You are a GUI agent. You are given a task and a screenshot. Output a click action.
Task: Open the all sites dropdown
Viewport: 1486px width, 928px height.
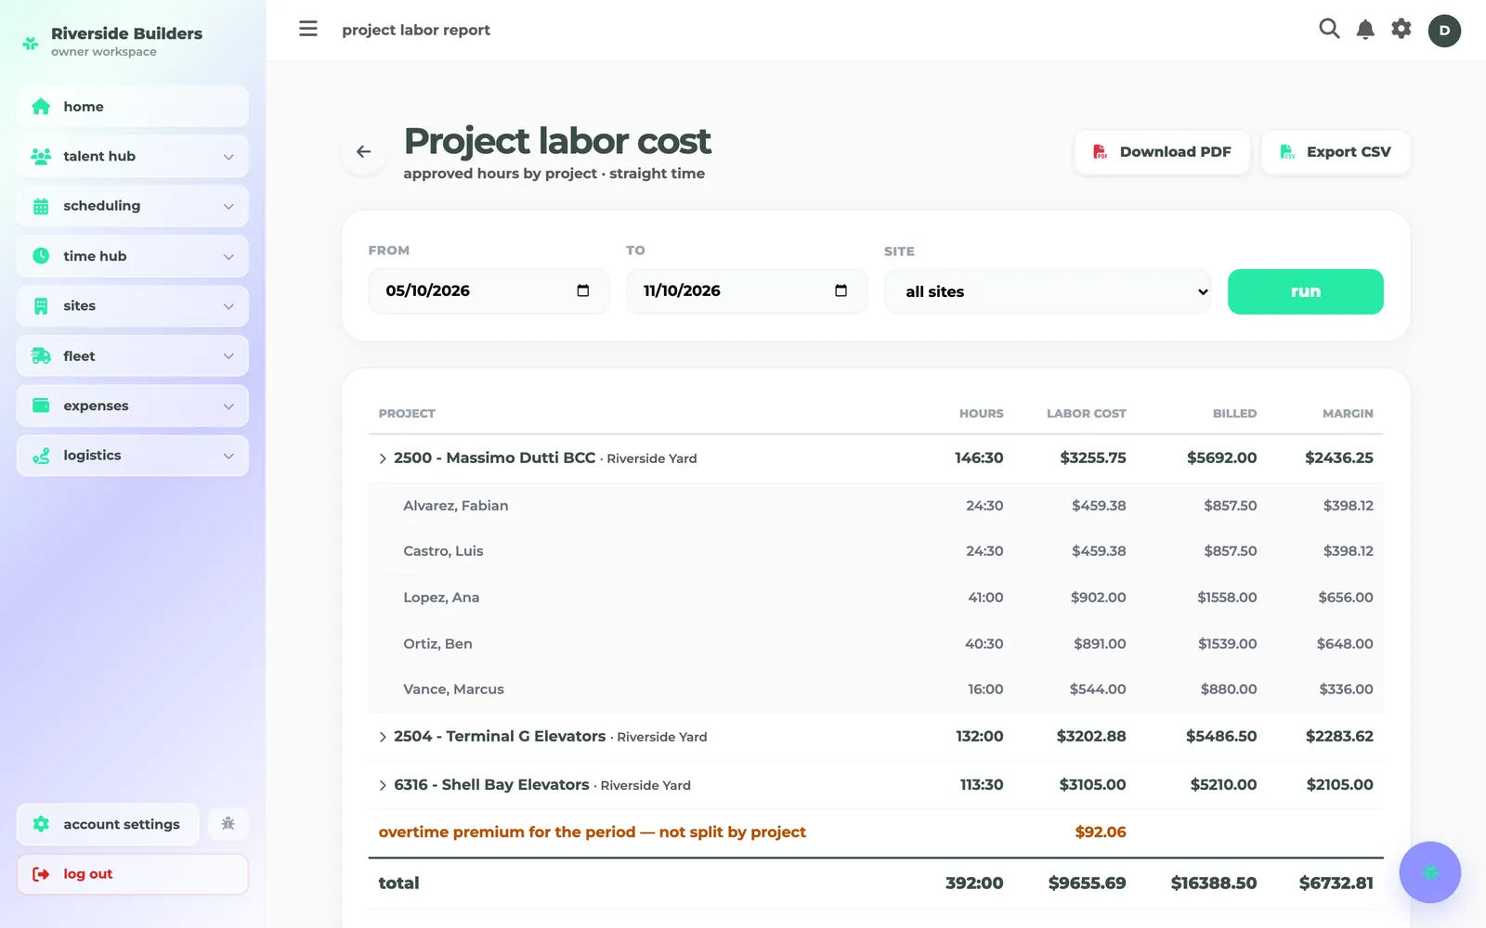(x=1048, y=291)
